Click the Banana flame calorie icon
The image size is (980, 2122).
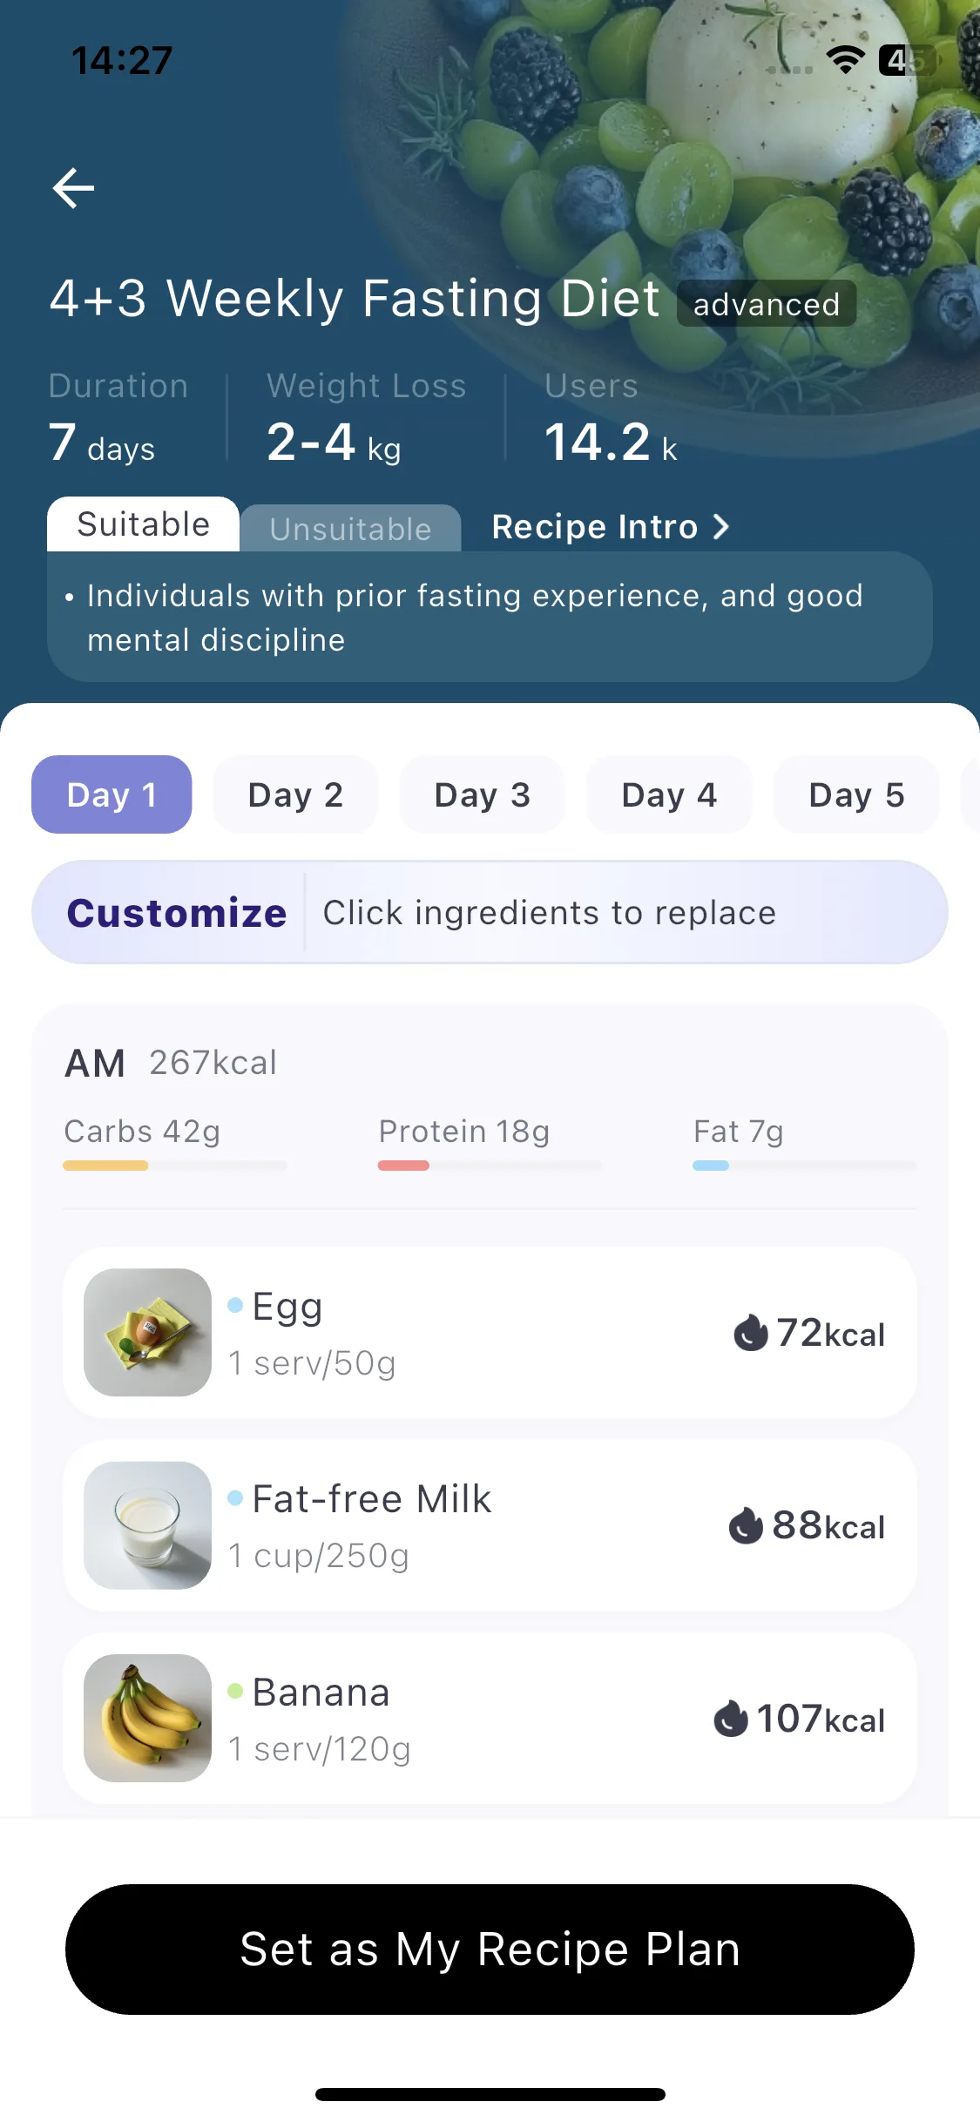[731, 1719]
